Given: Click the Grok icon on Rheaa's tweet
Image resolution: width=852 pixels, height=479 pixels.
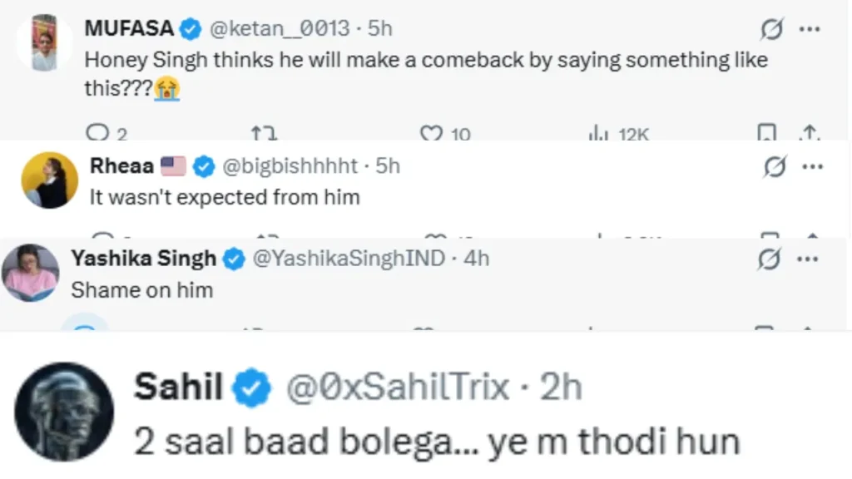Looking at the screenshot, I should pos(775,167).
